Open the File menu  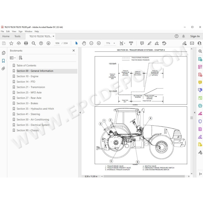[x=2, y=31]
